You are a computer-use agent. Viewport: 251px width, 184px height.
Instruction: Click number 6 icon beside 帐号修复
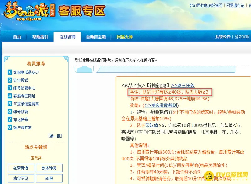pyautogui.click(x=10, y=111)
